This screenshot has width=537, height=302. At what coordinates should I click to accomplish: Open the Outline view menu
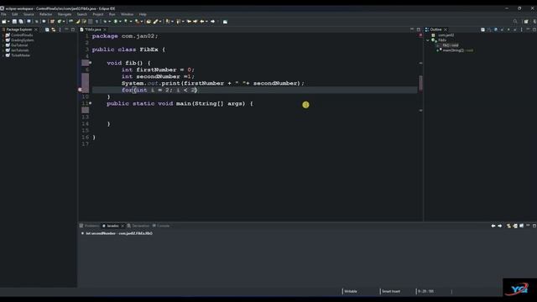pyautogui.click(x=521, y=30)
